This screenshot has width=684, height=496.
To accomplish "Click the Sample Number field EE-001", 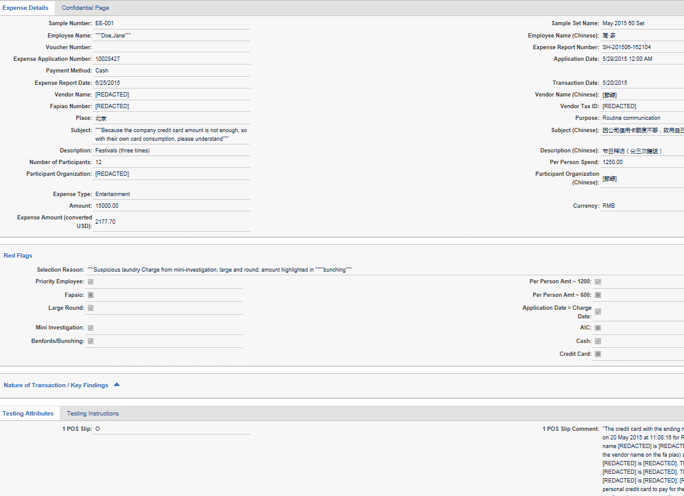I will (x=104, y=23).
